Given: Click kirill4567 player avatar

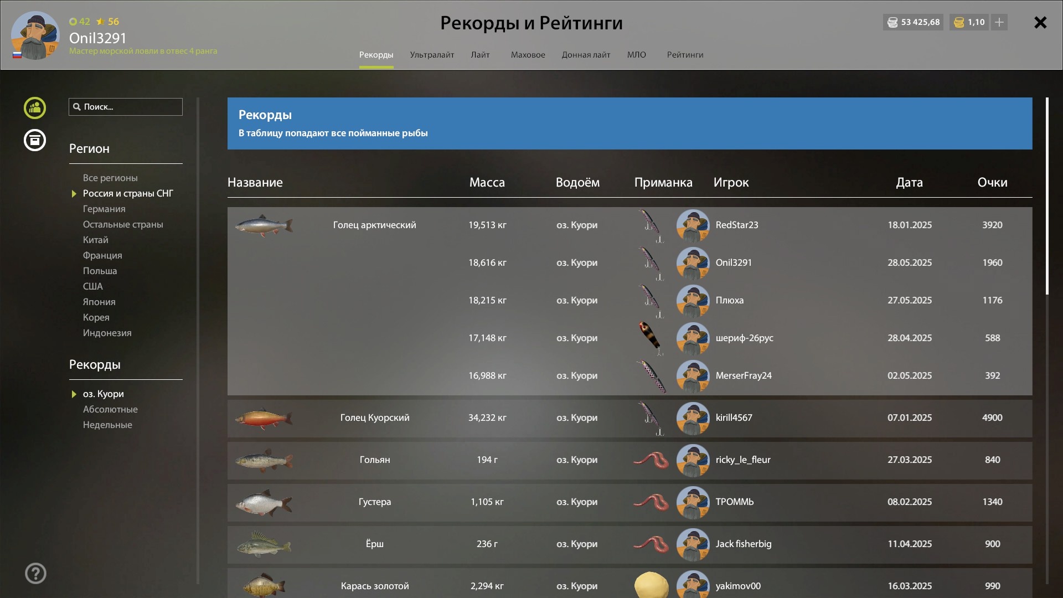Looking at the screenshot, I should [693, 419].
